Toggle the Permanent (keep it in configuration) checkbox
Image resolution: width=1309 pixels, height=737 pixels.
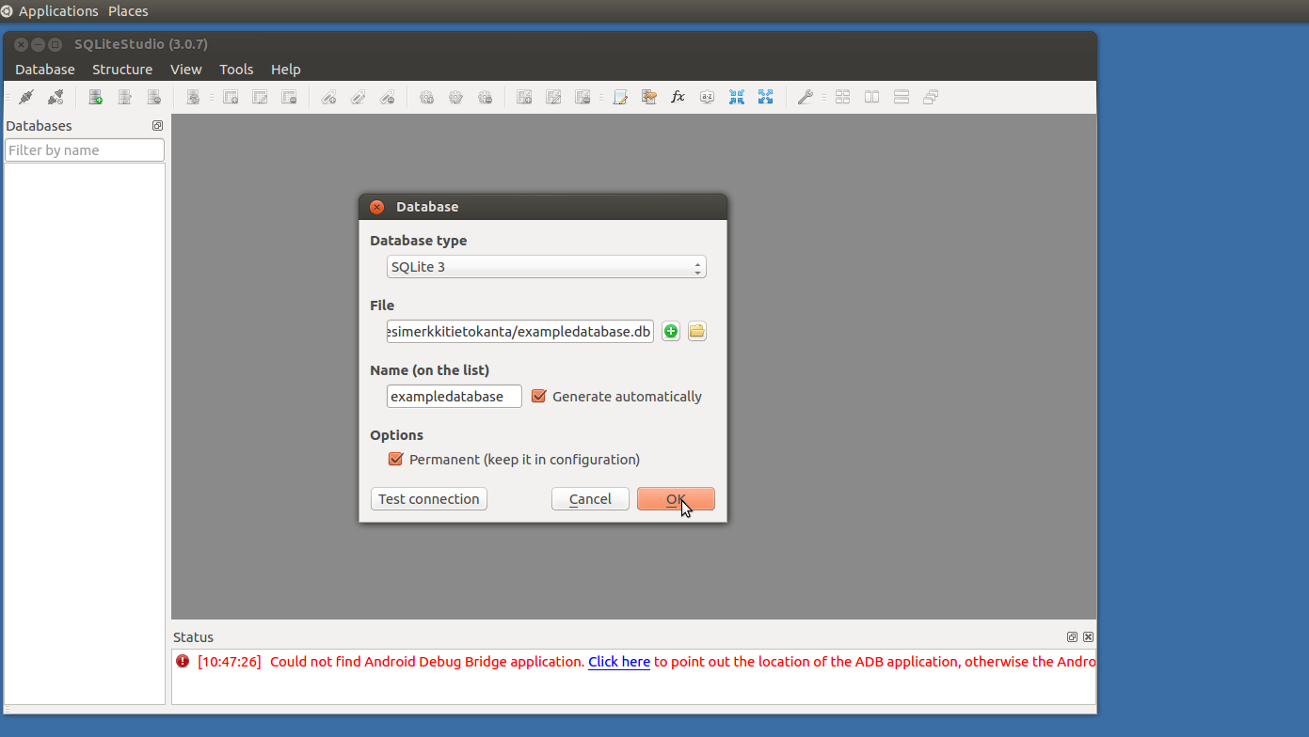coord(395,460)
